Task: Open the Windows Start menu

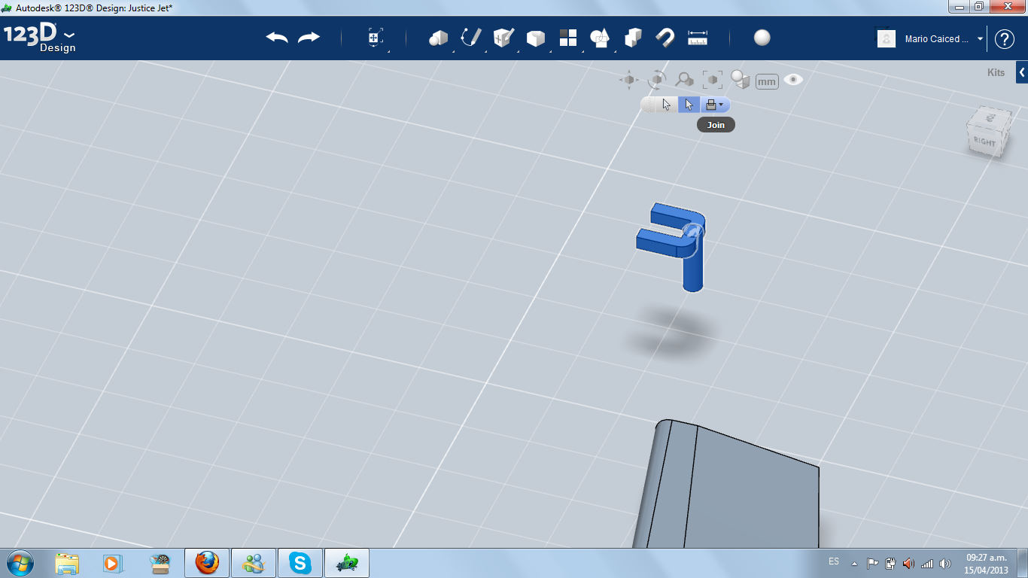Action: point(19,563)
